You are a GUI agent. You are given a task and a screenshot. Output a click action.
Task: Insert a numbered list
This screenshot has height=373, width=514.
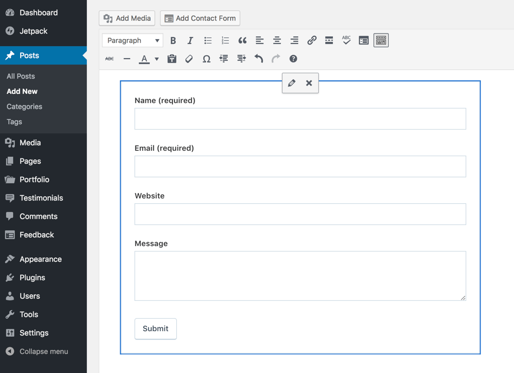coord(225,40)
